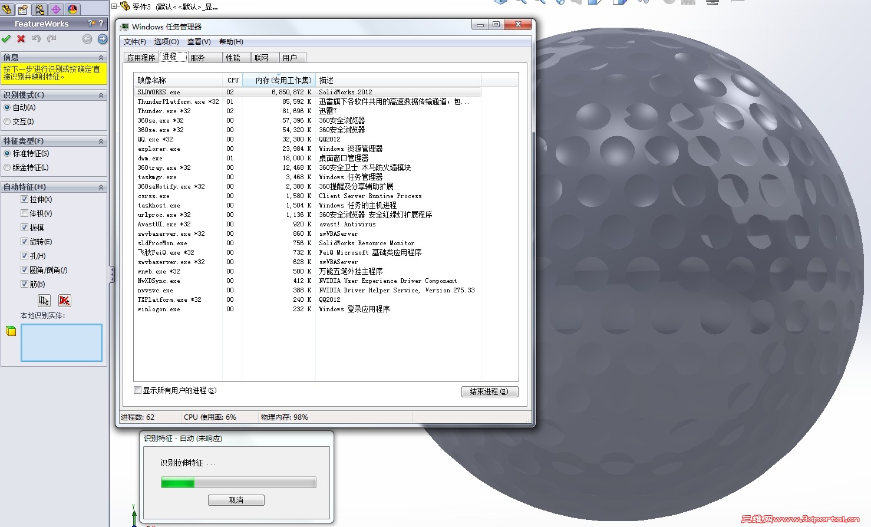Select the taskmgr.exe process row

pyautogui.click(x=308, y=177)
